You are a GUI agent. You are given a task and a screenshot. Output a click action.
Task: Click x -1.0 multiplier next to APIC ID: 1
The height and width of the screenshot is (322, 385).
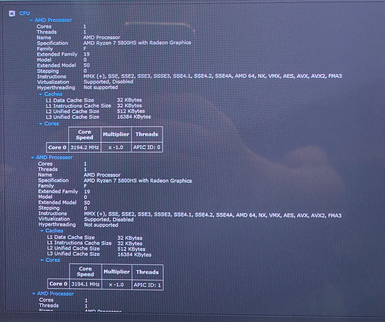click(x=117, y=285)
